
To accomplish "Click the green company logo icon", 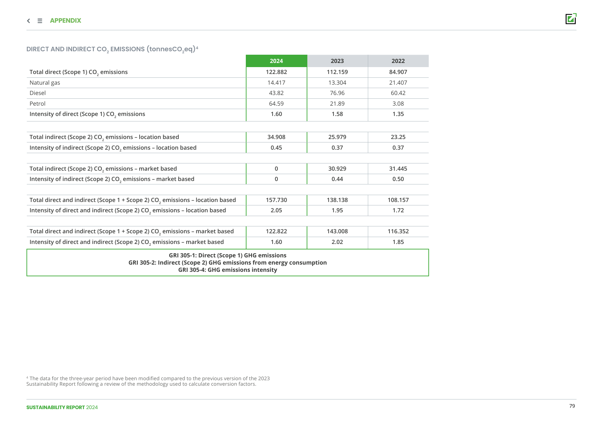I will click(x=571, y=19).
